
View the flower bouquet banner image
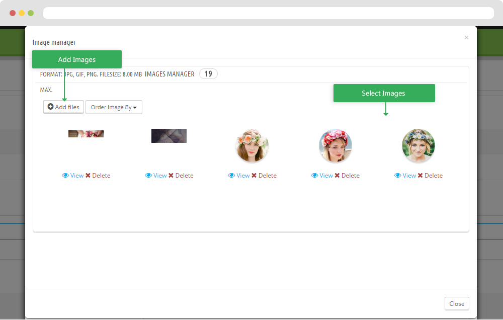click(x=73, y=176)
